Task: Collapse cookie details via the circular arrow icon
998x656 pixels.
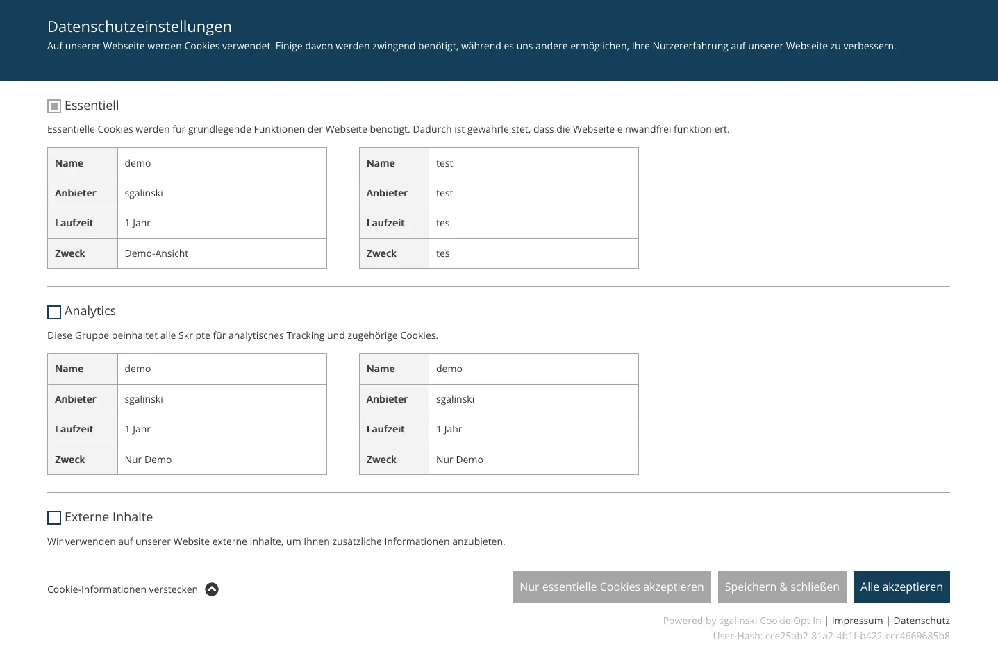Action: click(212, 589)
